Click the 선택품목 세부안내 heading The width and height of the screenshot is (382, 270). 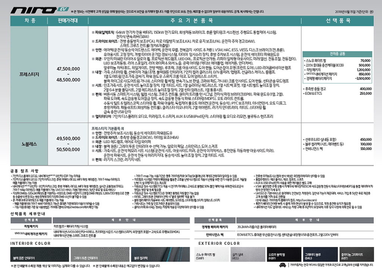[28, 214]
